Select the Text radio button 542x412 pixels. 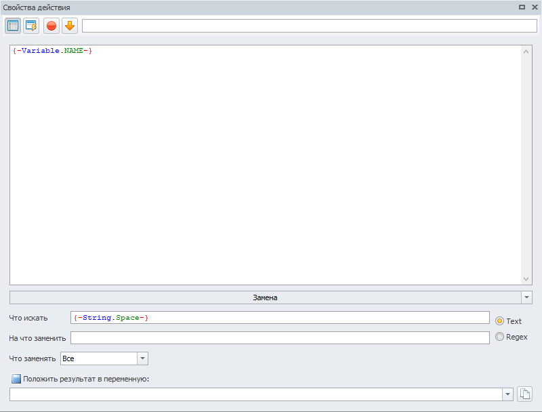(499, 321)
